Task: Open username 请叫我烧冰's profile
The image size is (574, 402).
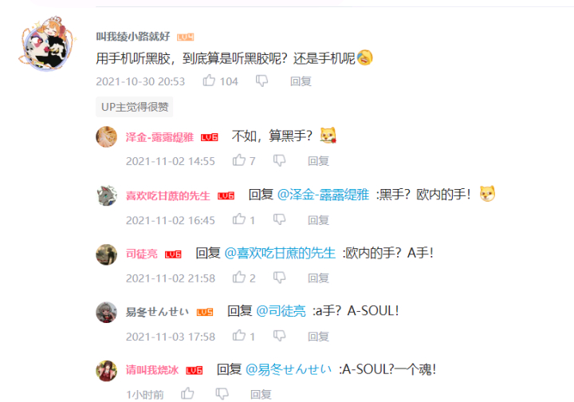Action: click(152, 370)
